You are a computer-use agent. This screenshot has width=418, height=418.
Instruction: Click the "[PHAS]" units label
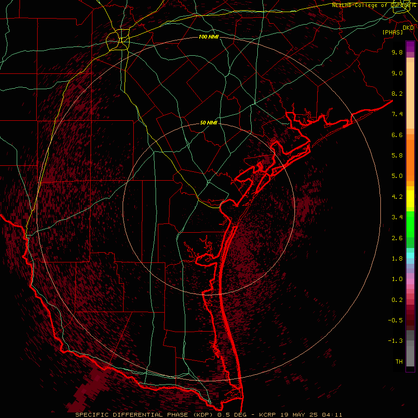click(x=392, y=33)
